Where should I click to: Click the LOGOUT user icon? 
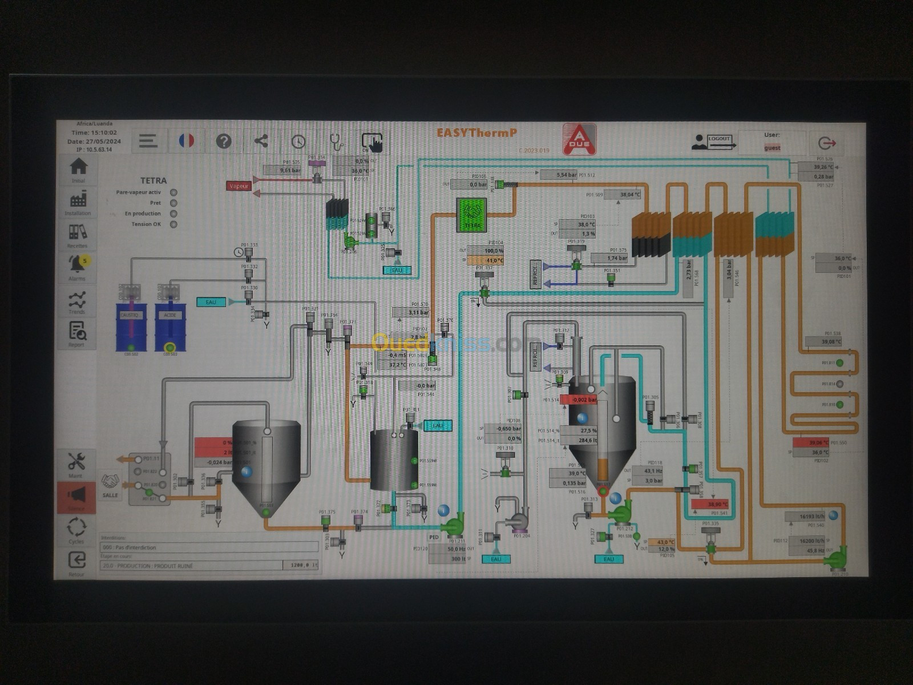click(x=713, y=142)
